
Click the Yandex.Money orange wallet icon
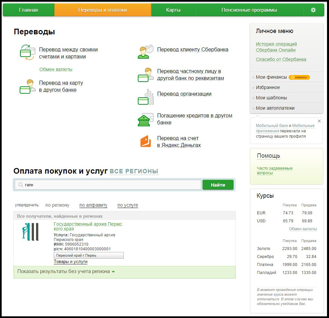(x=145, y=141)
